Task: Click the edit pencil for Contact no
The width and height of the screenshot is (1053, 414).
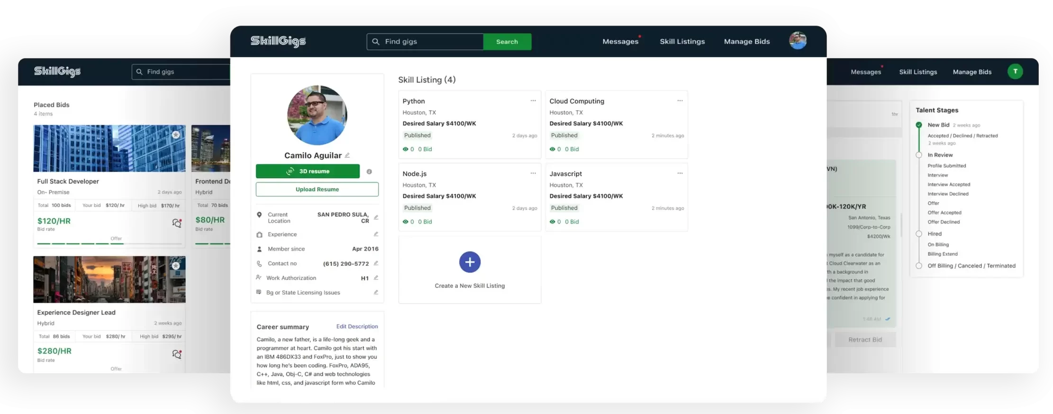Action: coord(376,263)
